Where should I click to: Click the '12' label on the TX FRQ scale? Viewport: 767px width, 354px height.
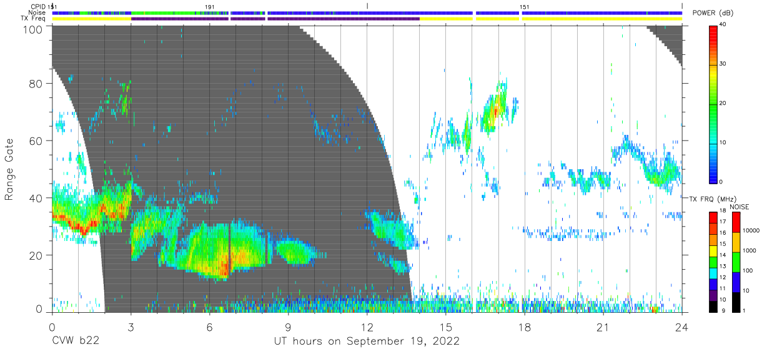pos(723,277)
